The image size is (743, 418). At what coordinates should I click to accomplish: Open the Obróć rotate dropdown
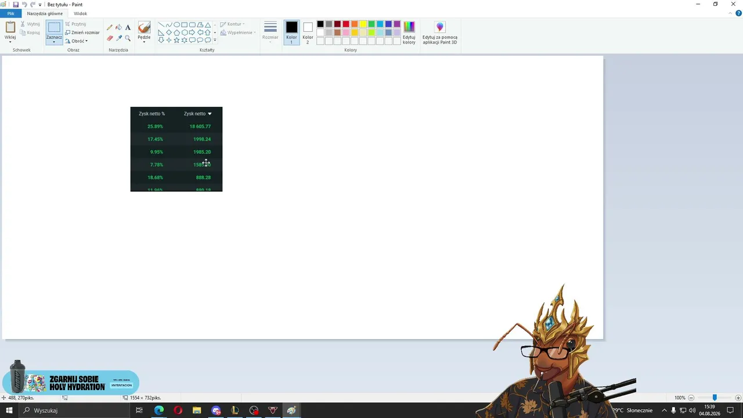tap(76, 41)
